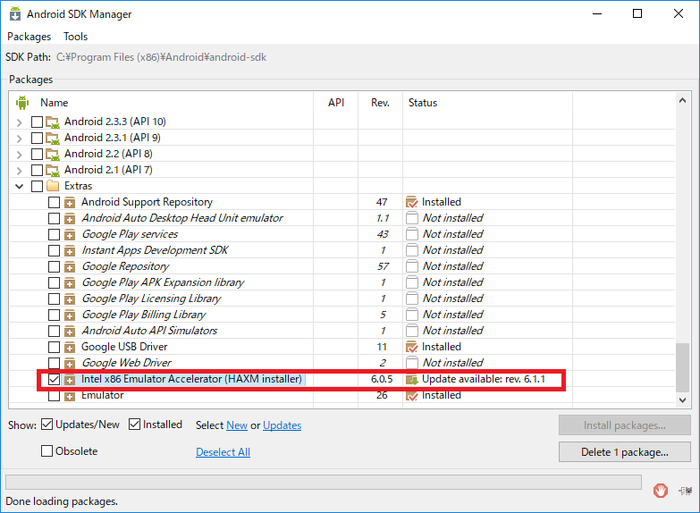Click the API column header

[x=336, y=103]
